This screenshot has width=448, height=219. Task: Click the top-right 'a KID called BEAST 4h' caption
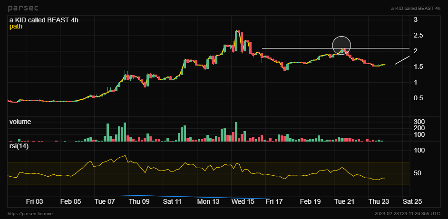click(416, 9)
